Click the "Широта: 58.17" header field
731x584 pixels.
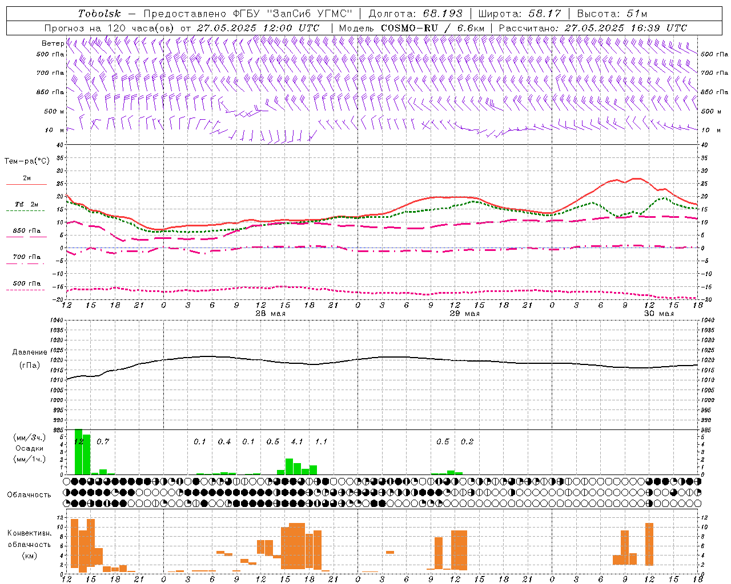(x=520, y=14)
